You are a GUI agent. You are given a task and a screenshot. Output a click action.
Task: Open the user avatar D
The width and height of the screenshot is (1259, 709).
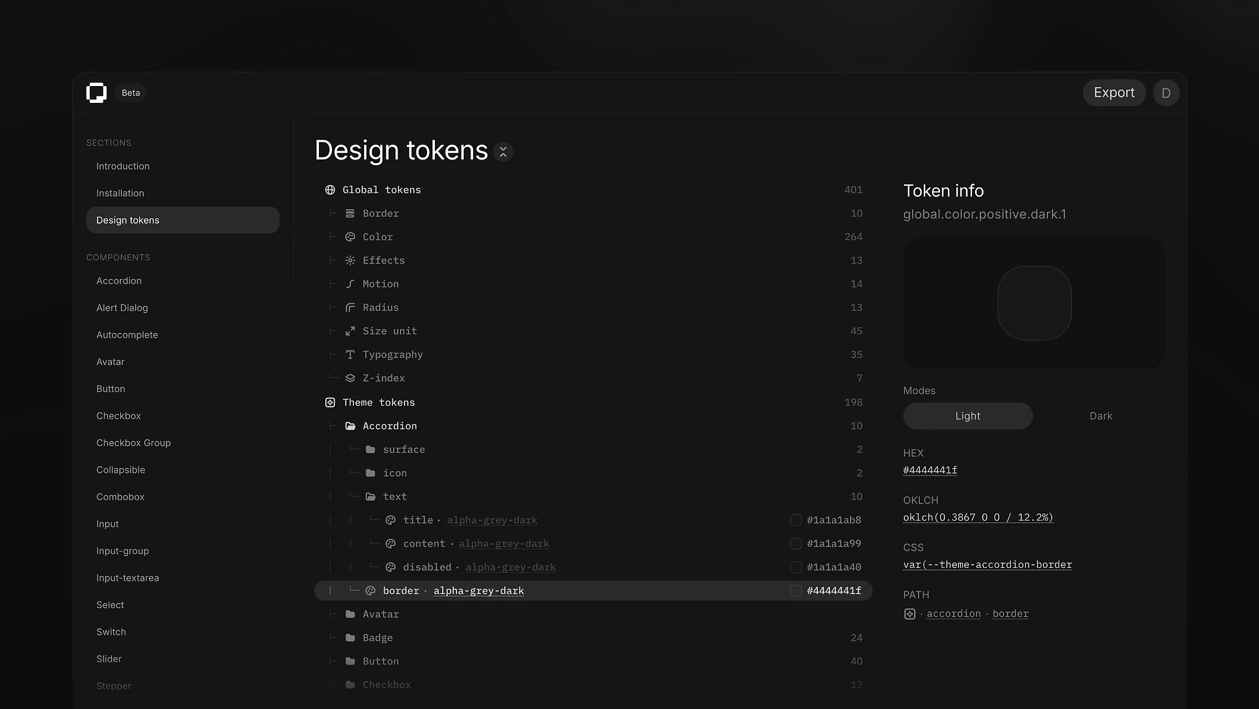1166,93
